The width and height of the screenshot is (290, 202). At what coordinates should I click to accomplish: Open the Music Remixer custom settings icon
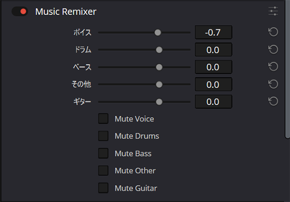coord(273,11)
